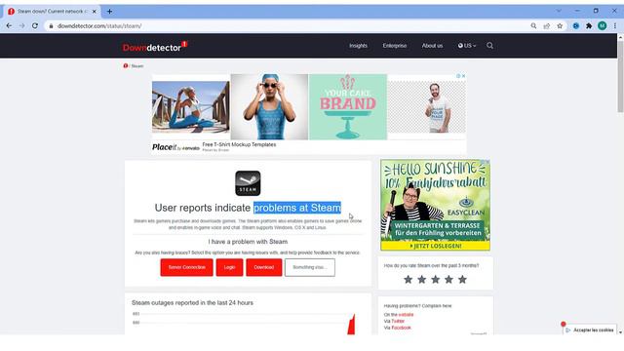
Task: Reload the page with refresh icon
Action: click(35, 26)
